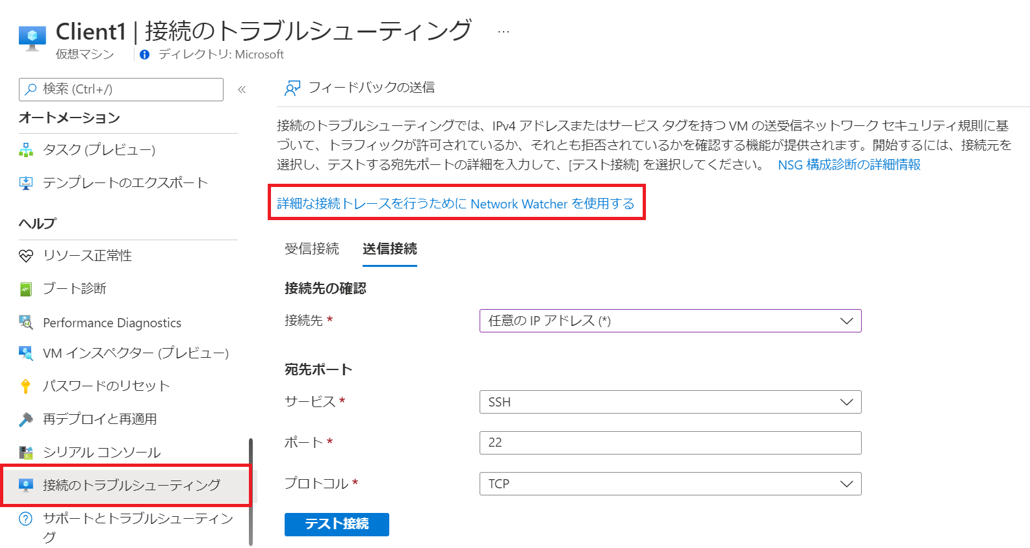This screenshot has width=1030, height=548.
Task: Click the VM インスペクター icon
Action: click(26, 353)
